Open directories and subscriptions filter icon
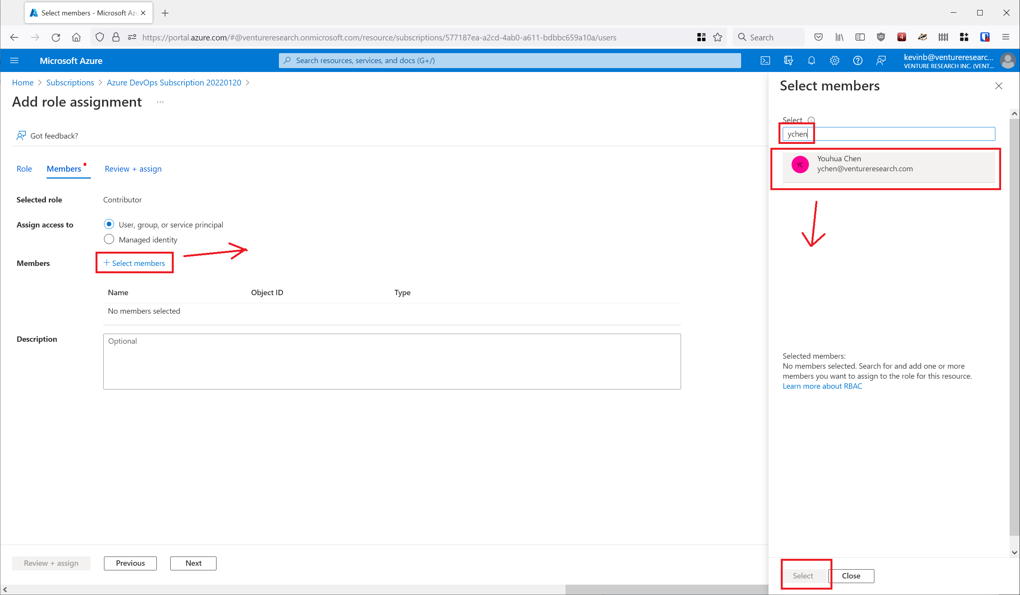The image size is (1020, 595). (x=788, y=61)
